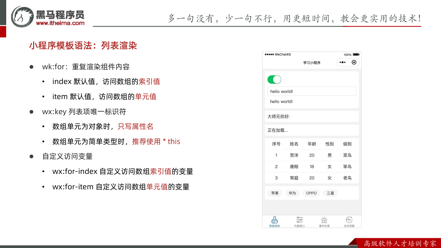Viewport: 441px width, 248px height.
Task: Click the 姓名 column header
Action: [294, 144]
